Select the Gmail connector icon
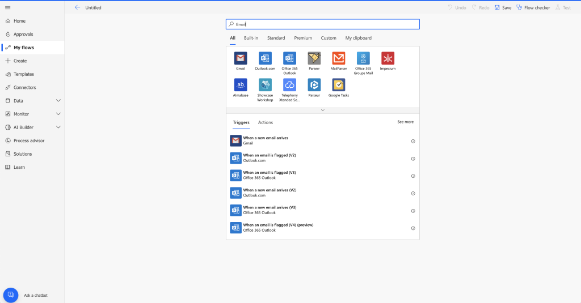 tap(241, 58)
